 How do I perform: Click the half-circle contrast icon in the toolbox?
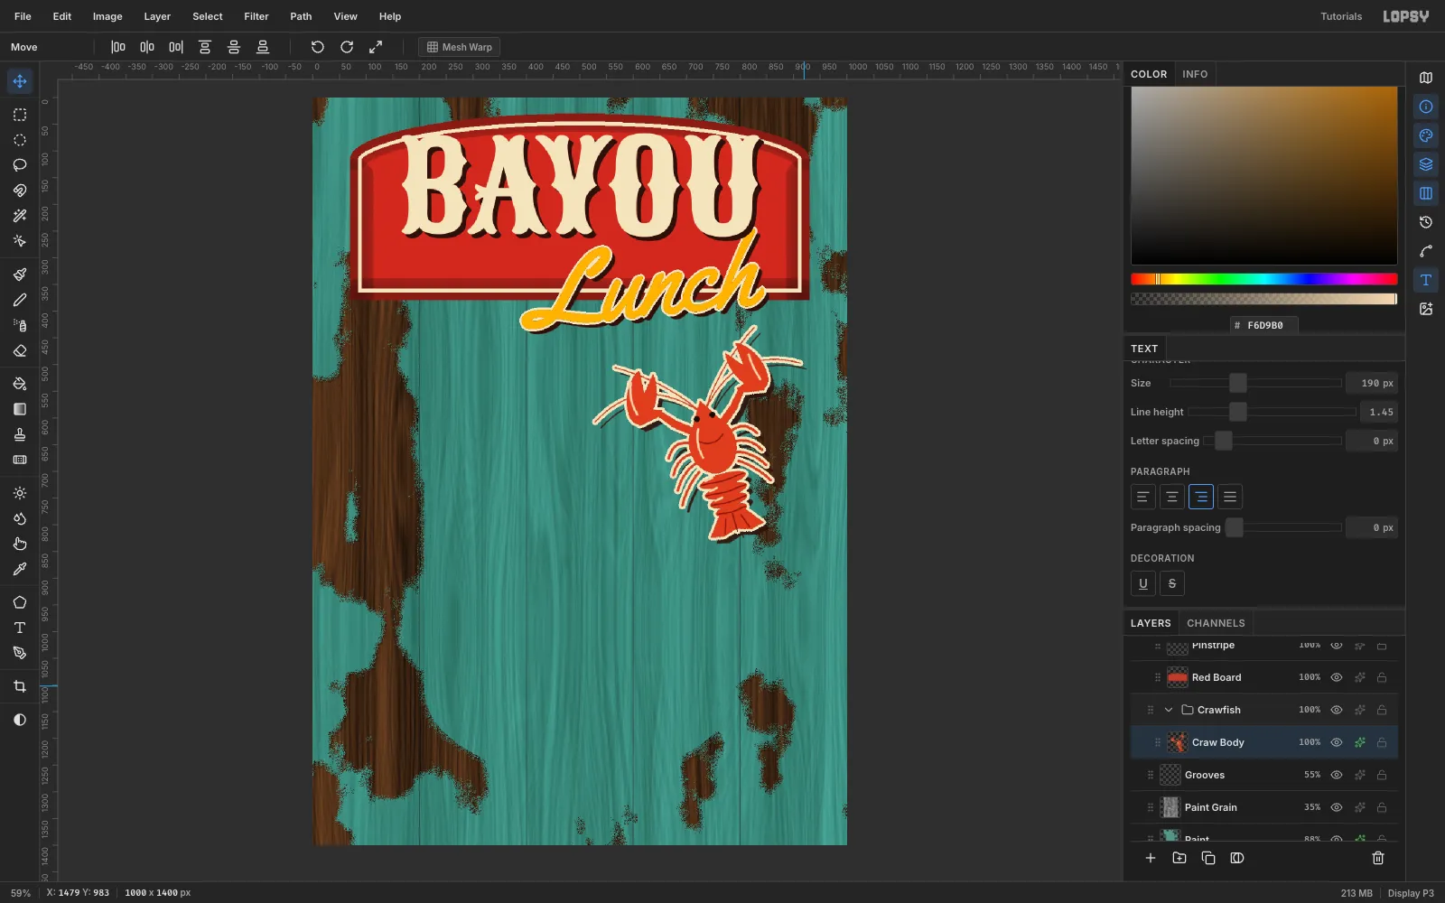pos(20,720)
